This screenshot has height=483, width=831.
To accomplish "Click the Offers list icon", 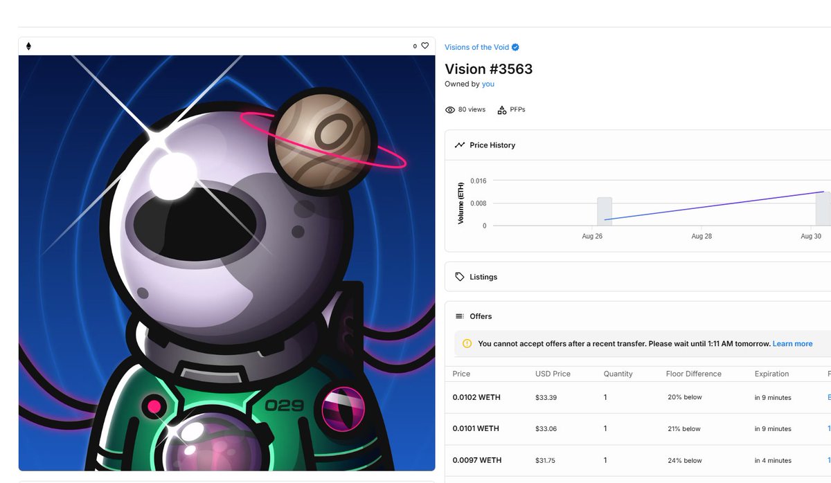I will coord(460,316).
